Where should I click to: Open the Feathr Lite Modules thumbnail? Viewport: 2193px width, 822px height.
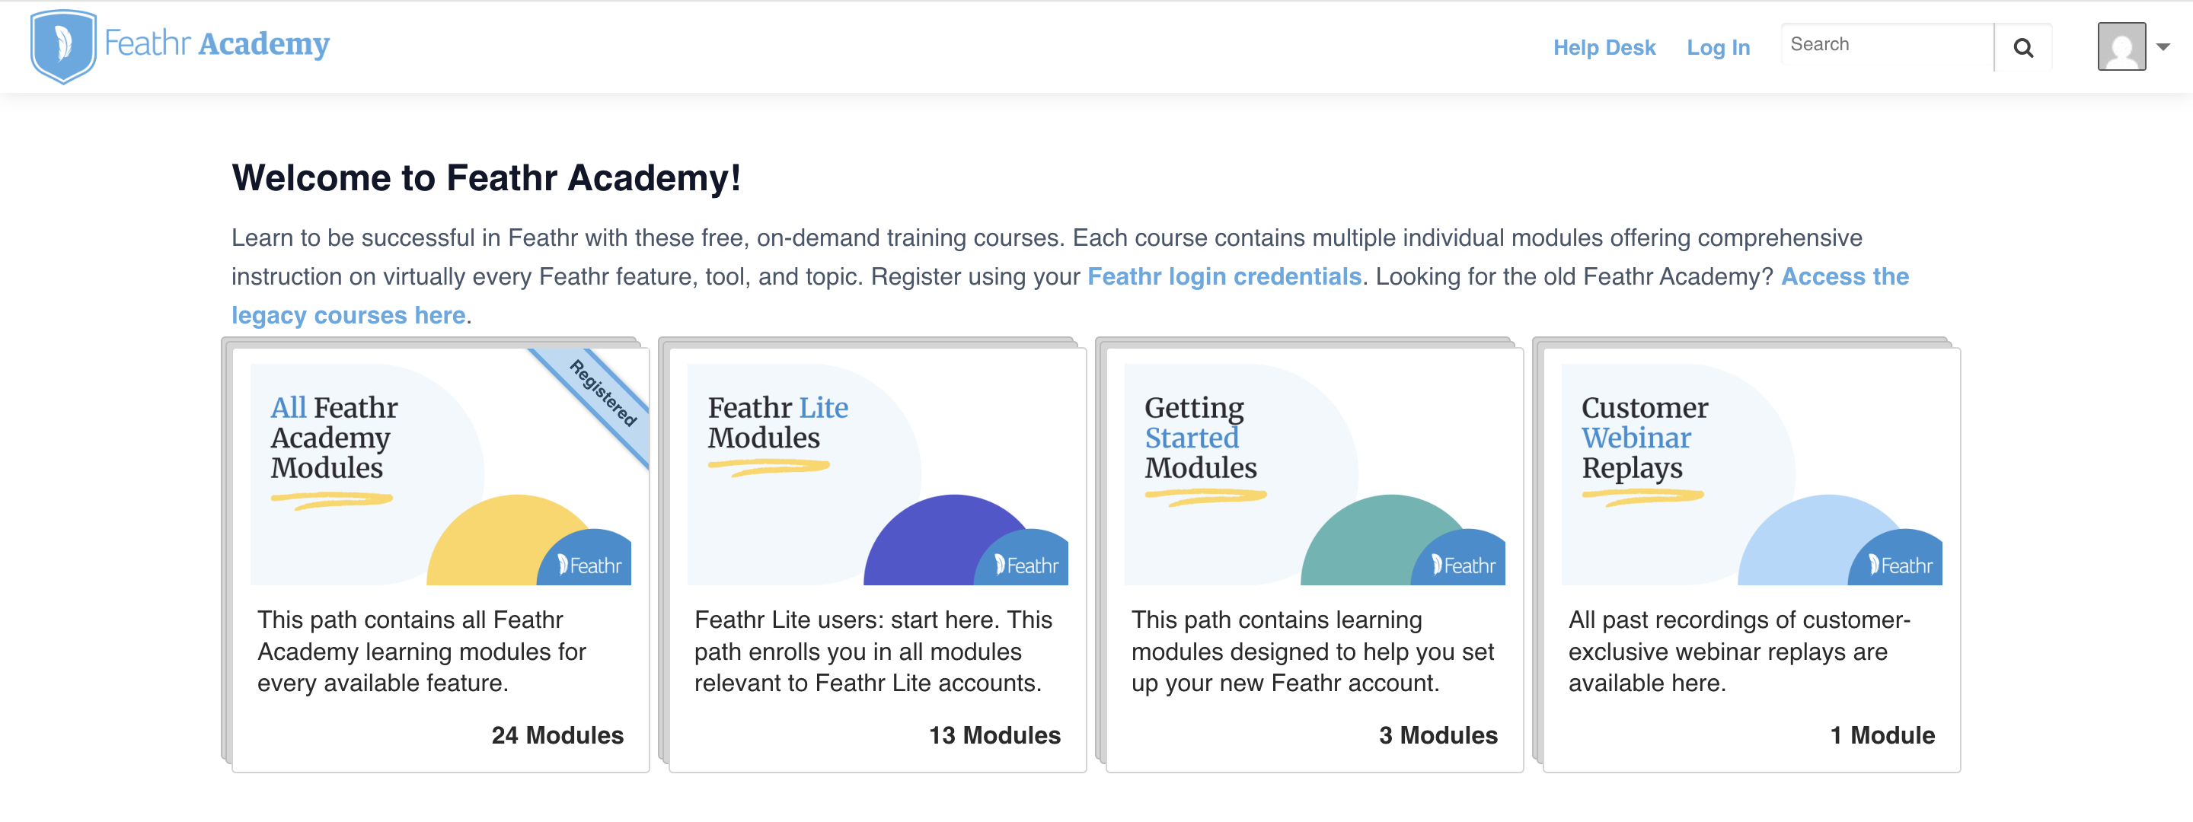tap(877, 474)
